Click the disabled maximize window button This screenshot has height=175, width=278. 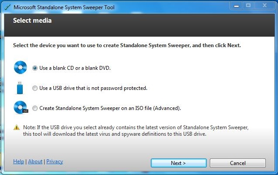248,6
